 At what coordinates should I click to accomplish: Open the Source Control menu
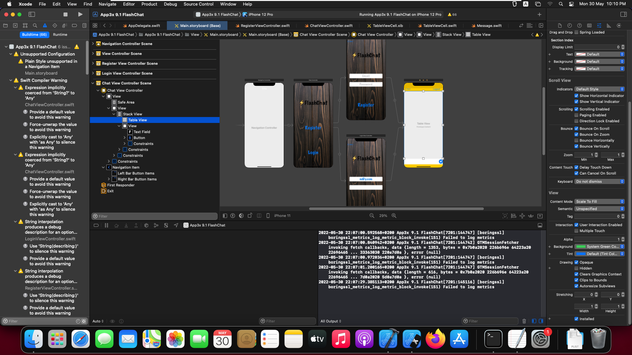pyautogui.click(x=198, y=4)
